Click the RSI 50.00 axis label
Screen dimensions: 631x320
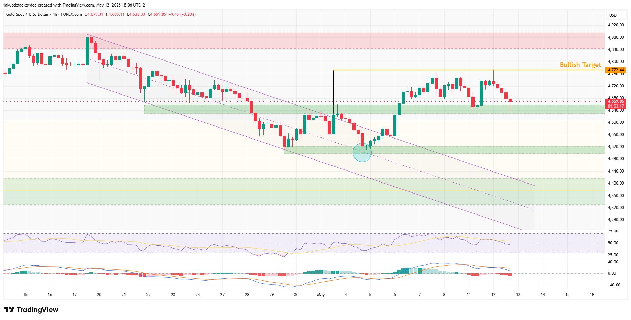(613, 243)
